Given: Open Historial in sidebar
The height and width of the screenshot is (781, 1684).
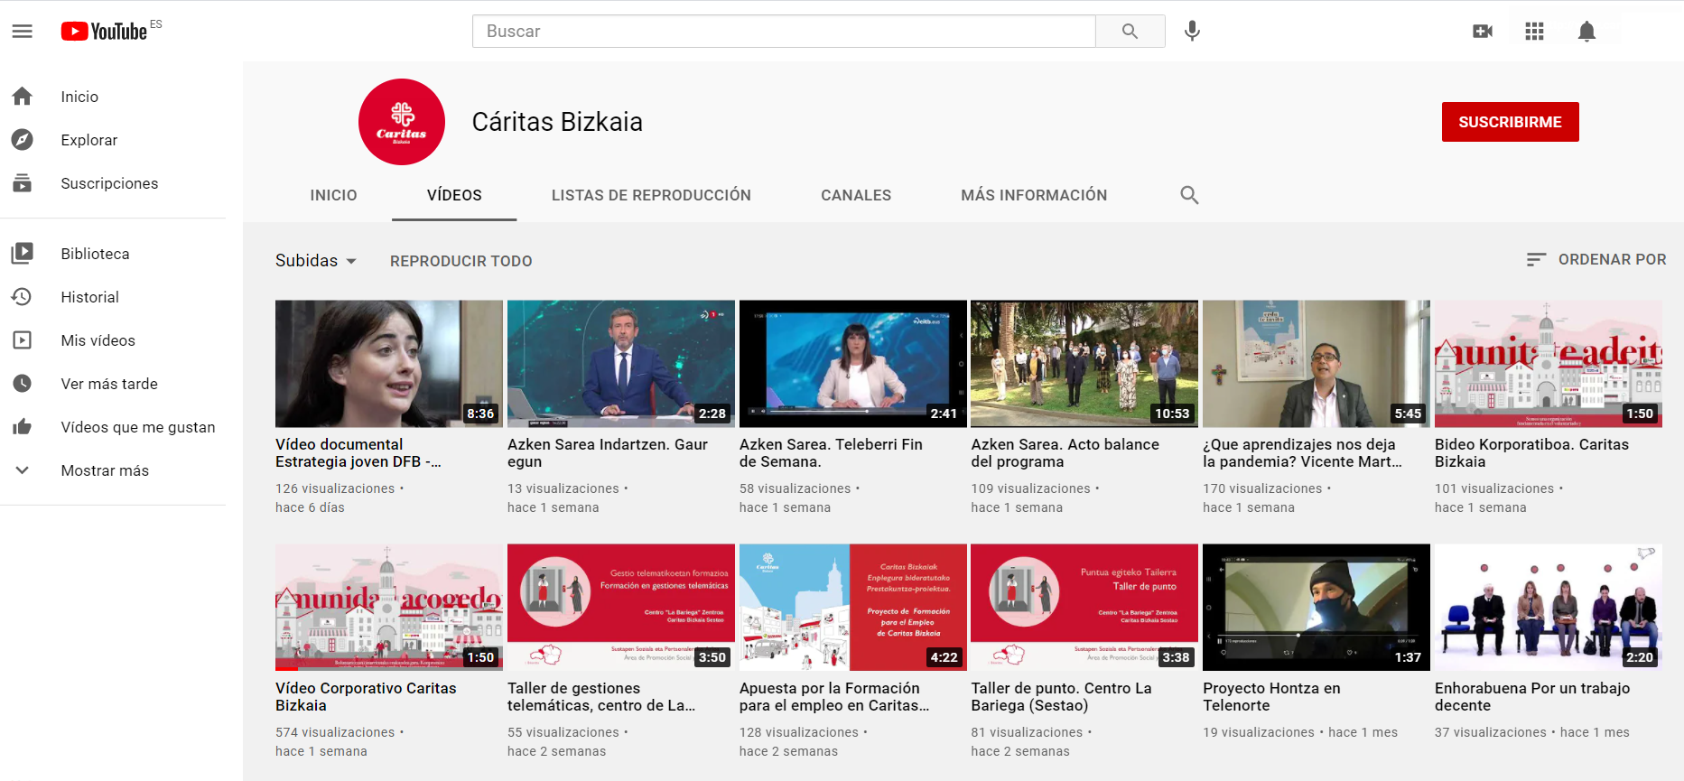Looking at the screenshot, I should (x=89, y=297).
